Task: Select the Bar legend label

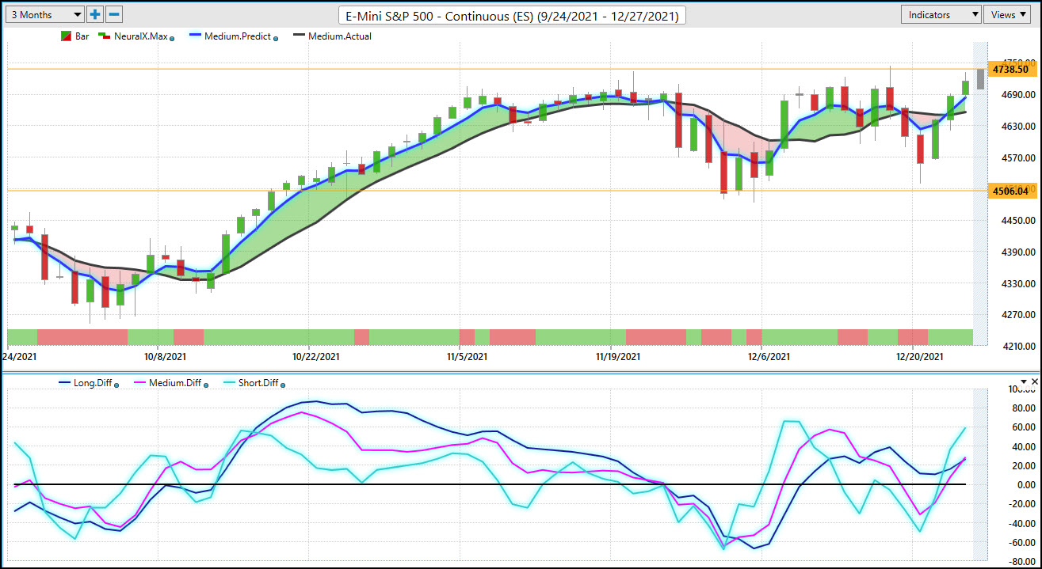Action: tap(82, 36)
